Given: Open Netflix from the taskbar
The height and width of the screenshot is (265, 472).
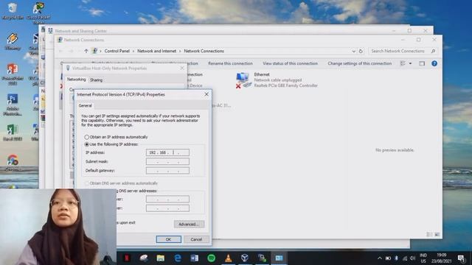Looking at the screenshot, I should [127, 258].
